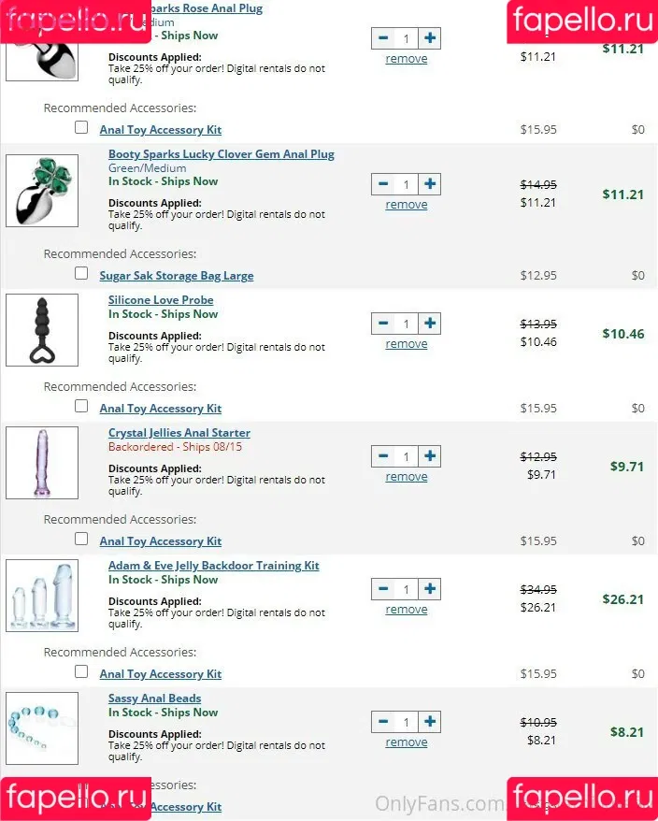Increase quantity of Adam & Eve Training Kit
658x821 pixels.
point(430,588)
